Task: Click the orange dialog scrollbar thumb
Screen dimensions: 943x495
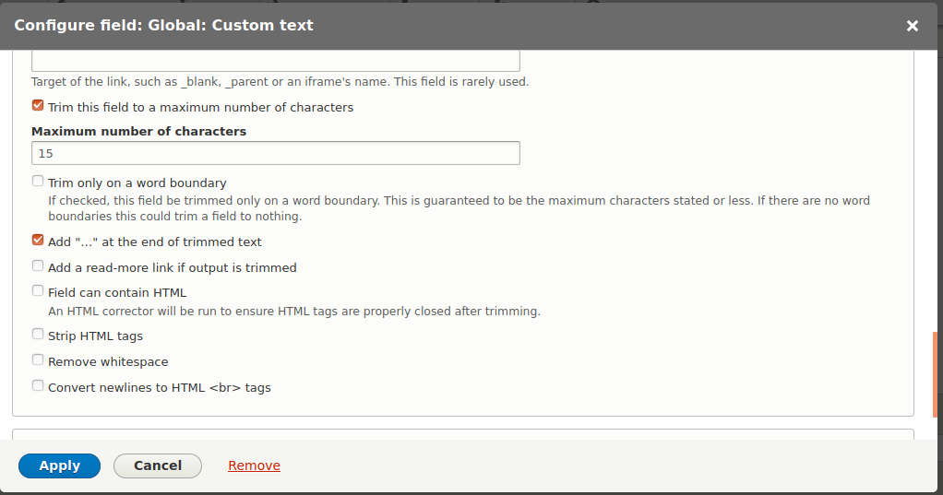Action: coord(936,374)
